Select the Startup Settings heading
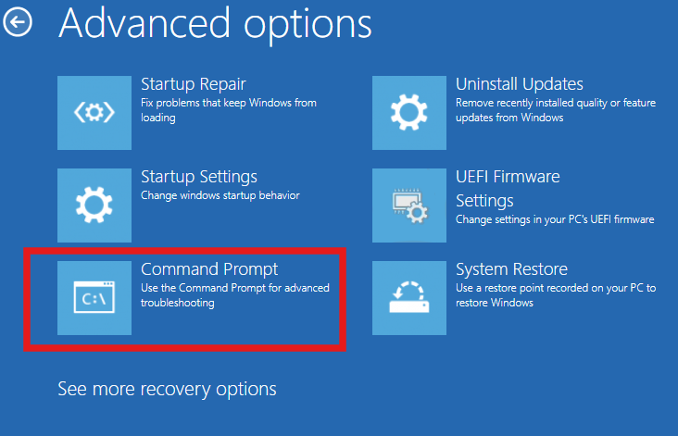Image resolution: width=678 pixels, height=436 pixels. (x=198, y=177)
